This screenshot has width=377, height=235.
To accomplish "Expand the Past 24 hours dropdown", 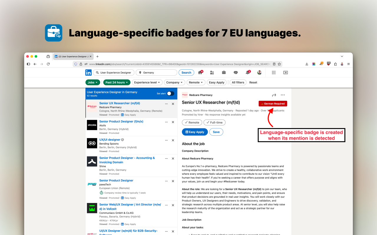I will point(117,83).
